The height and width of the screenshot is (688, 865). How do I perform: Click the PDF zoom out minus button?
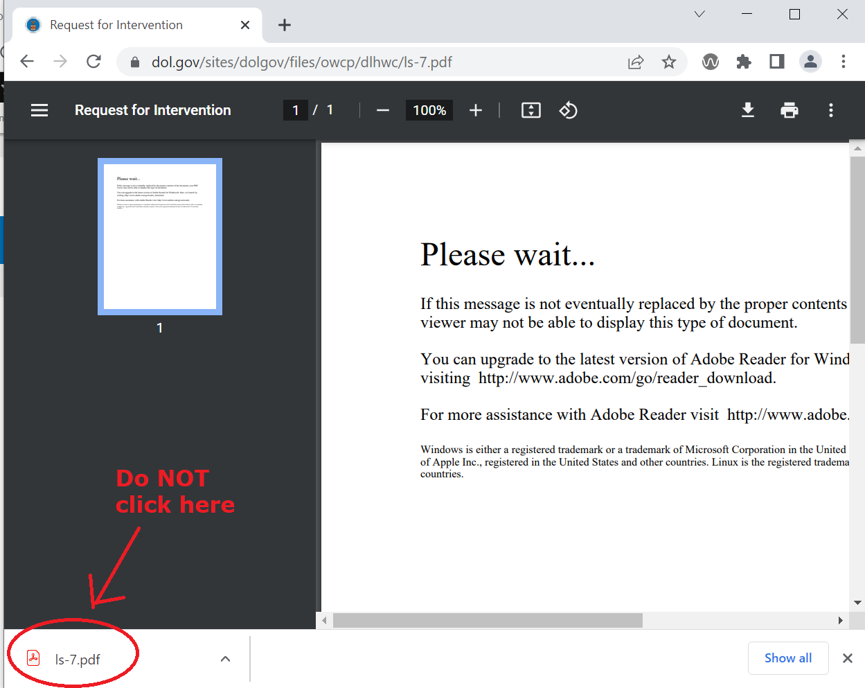pyautogui.click(x=383, y=110)
